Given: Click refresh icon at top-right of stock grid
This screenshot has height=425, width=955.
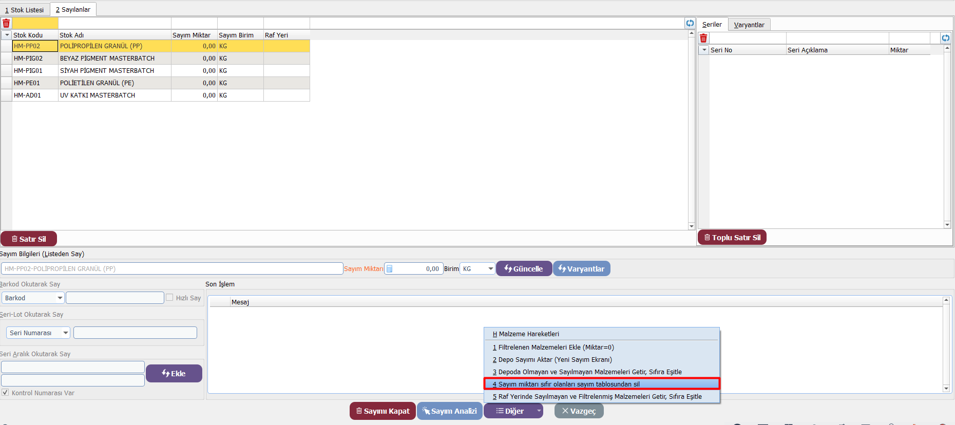Looking at the screenshot, I should [690, 23].
